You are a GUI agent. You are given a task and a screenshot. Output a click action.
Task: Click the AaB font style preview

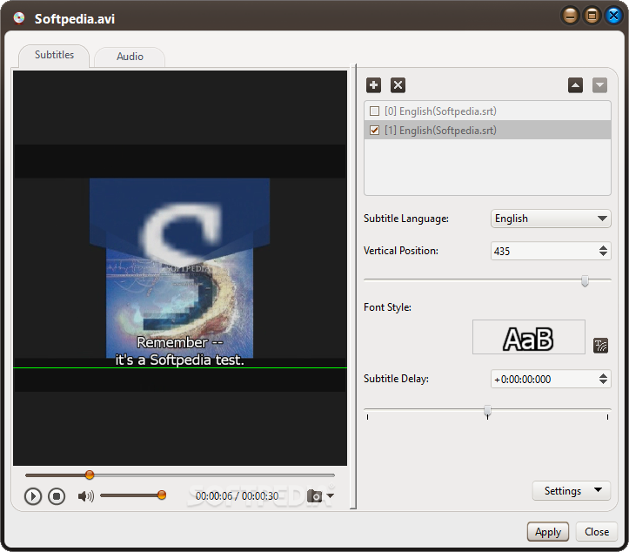pos(529,337)
